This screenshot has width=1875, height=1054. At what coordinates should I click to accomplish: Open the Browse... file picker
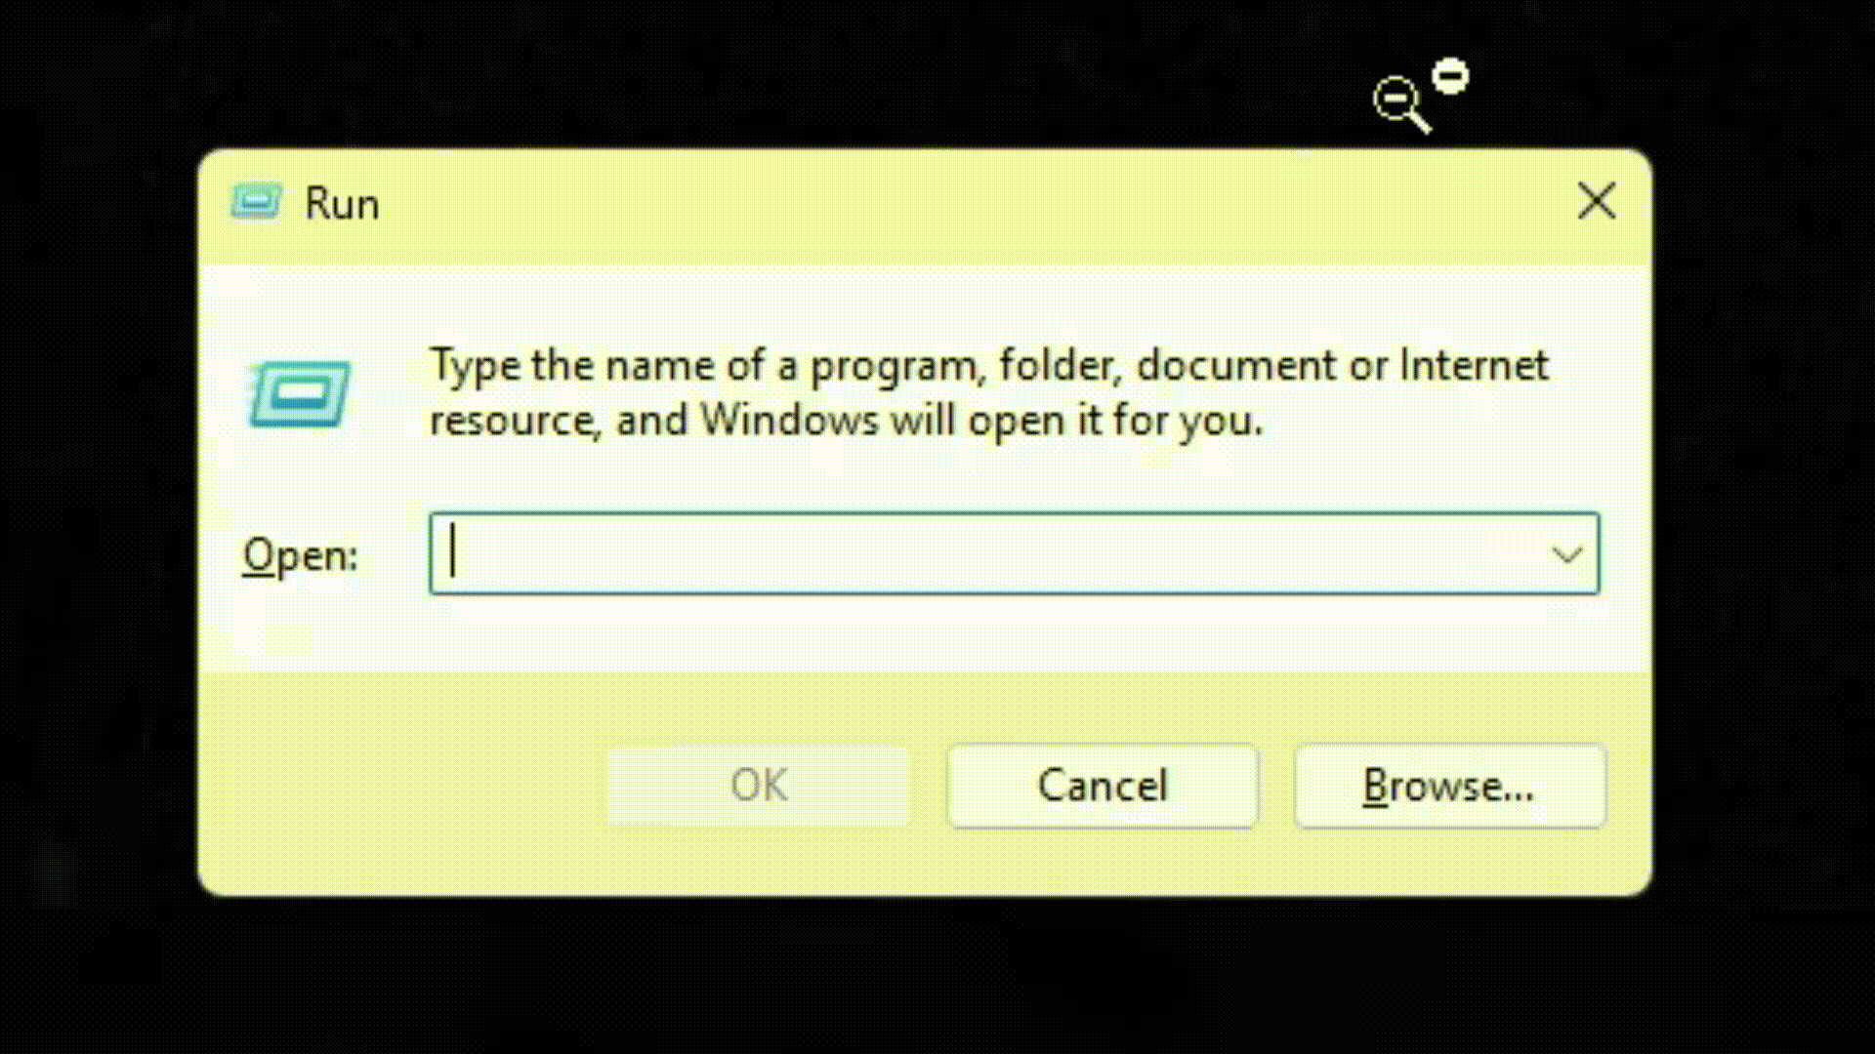[1449, 786]
